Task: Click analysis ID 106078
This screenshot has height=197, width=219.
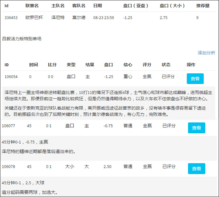Action: point(8,167)
